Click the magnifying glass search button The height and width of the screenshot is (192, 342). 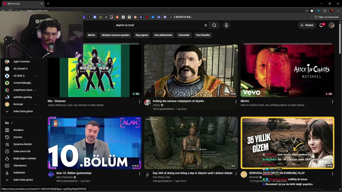click(x=214, y=25)
